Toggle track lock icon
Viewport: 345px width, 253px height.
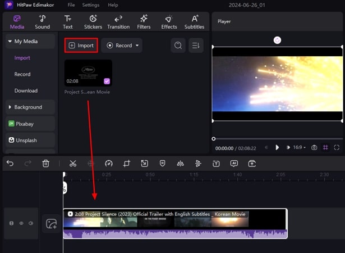pos(11,223)
